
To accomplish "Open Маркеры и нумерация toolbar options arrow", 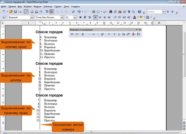I will [137, 29].
